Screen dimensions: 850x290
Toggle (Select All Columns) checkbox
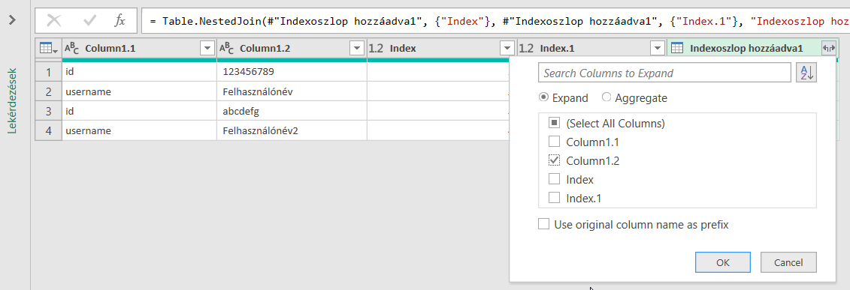click(x=554, y=123)
